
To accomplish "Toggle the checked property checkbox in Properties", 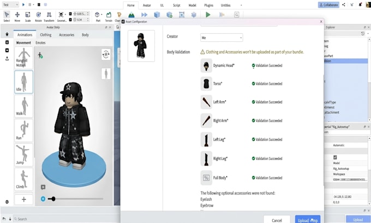I will pyautogui.click(x=335, y=157).
